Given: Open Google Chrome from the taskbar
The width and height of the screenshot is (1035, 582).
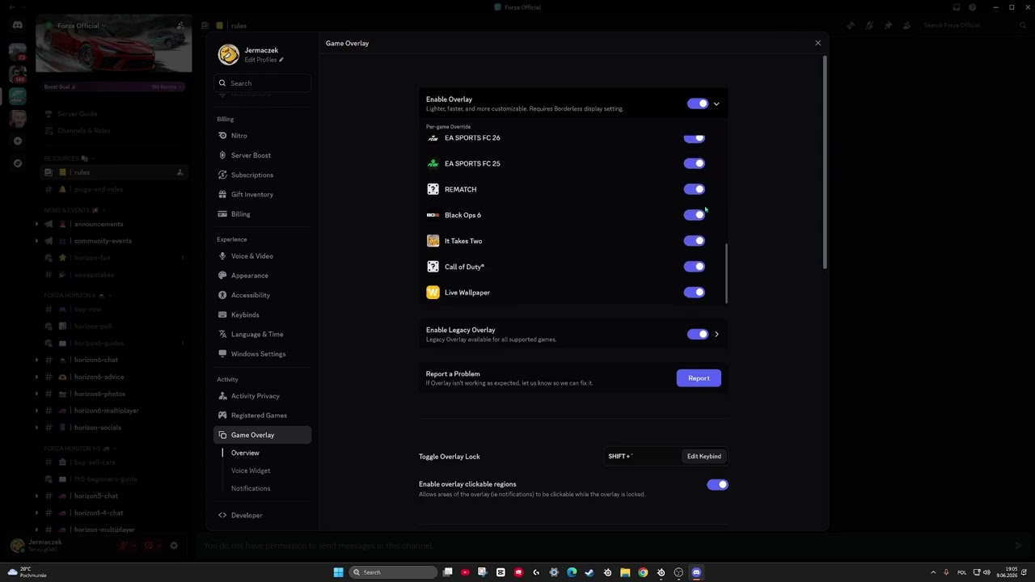Looking at the screenshot, I should pos(643,572).
